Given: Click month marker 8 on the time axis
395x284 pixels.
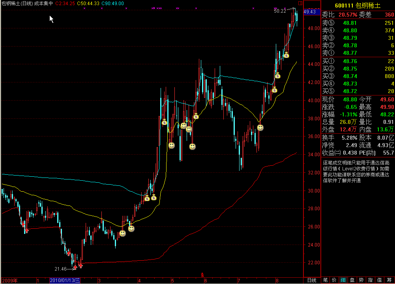Looking at the screenshot, I should click(x=277, y=280).
